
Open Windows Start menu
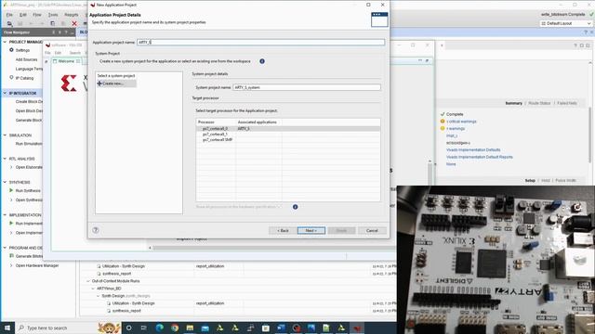coord(7,328)
